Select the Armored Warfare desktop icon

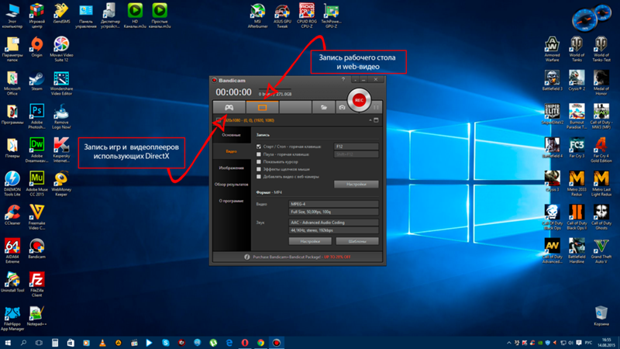[x=552, y=49]
